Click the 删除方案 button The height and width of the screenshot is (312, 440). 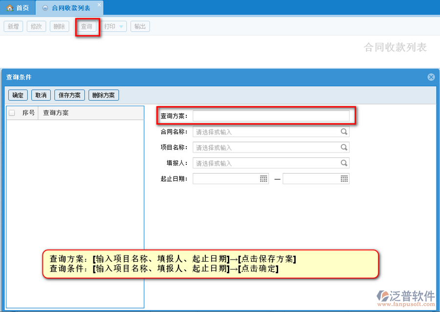click(104, 95)
